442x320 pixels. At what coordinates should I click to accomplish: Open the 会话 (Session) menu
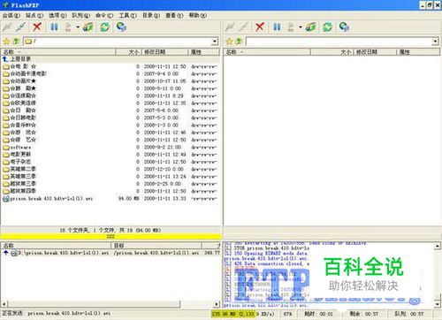point(11,15)
